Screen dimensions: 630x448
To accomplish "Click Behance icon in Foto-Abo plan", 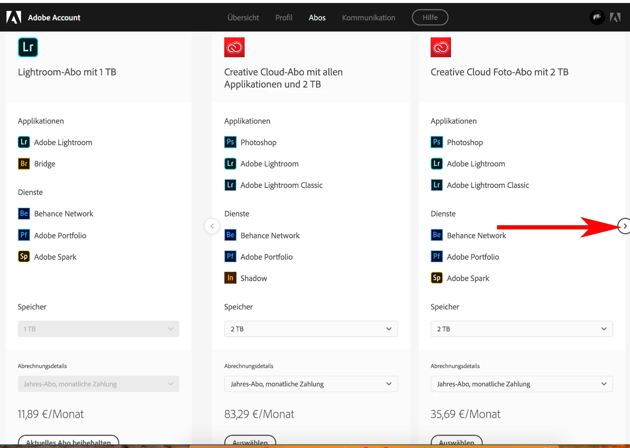I will point(437,235).
